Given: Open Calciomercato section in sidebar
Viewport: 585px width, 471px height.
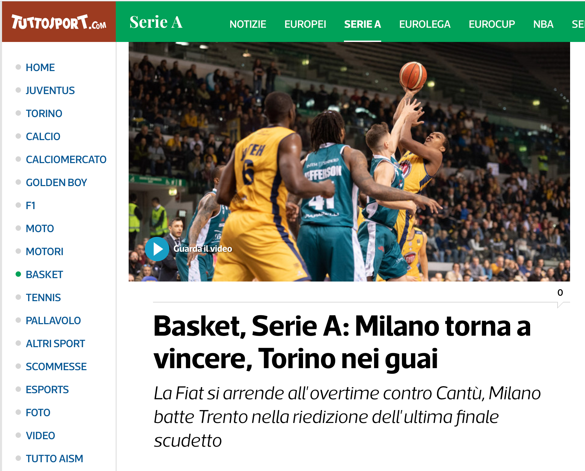Looking at the screenshot, I should click(66, 160).
